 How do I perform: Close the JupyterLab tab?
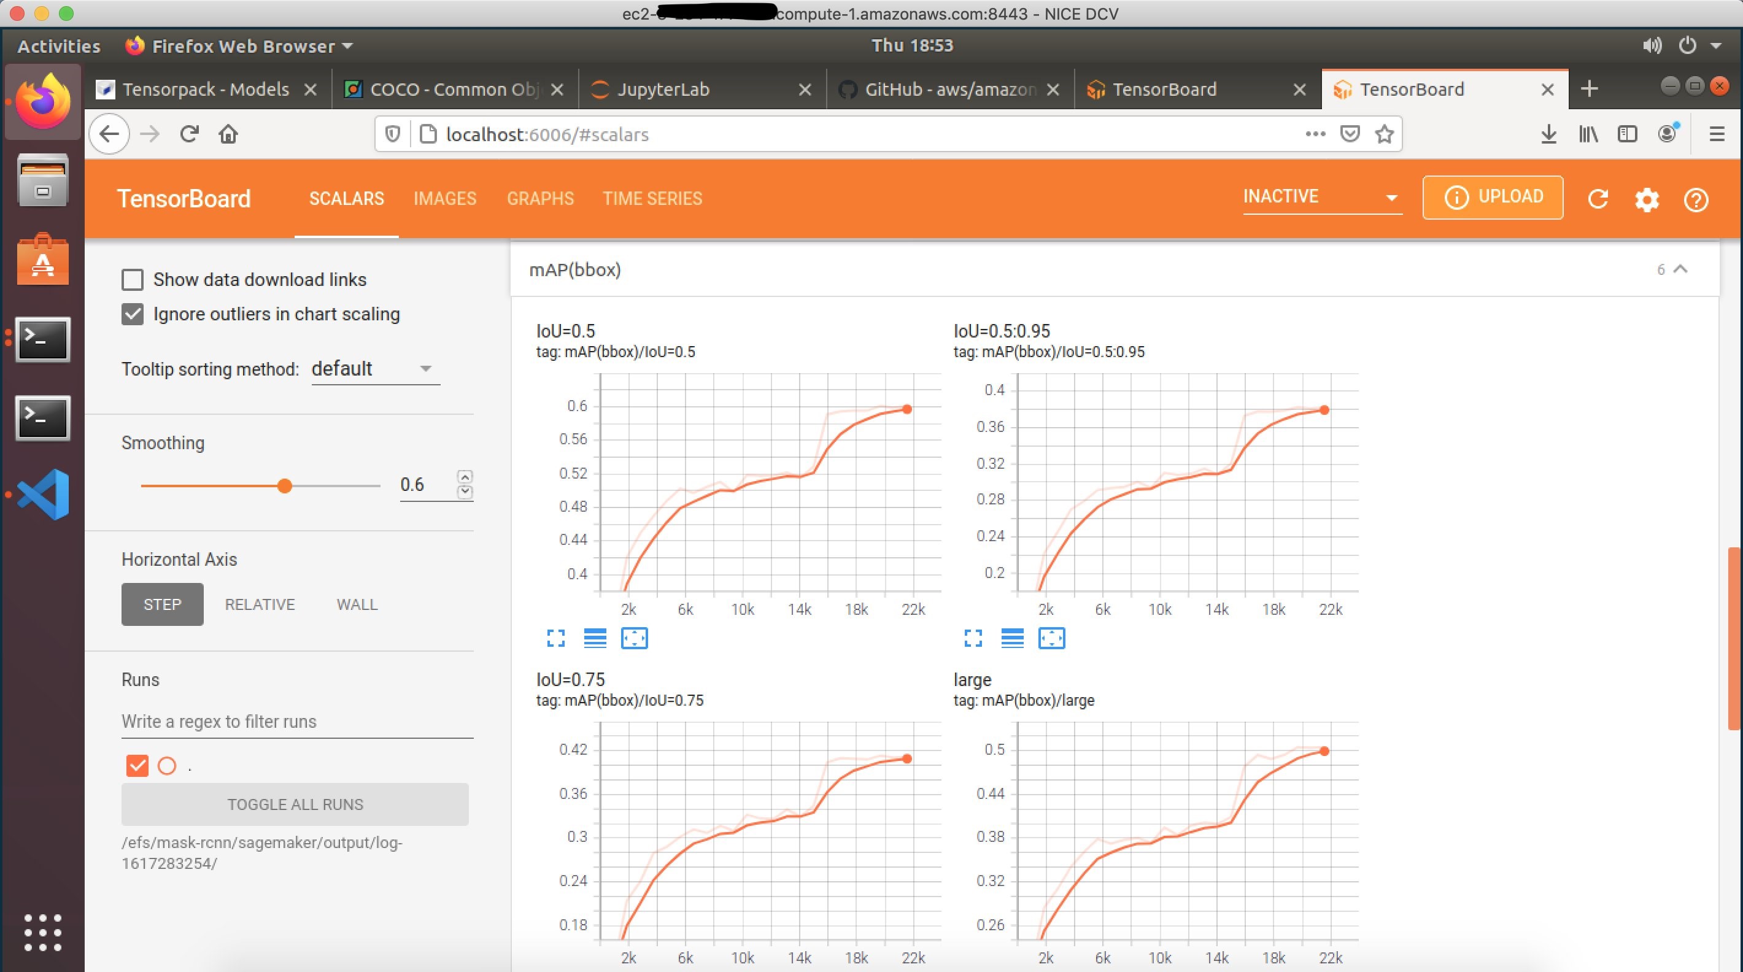pyautogui.click(x=805, y=90)
